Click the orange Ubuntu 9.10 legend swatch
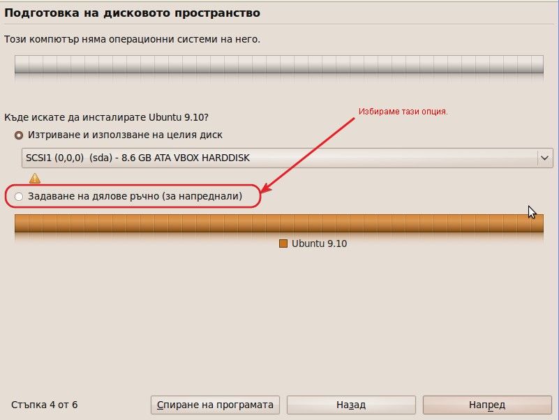 click(x=283, y=243)
